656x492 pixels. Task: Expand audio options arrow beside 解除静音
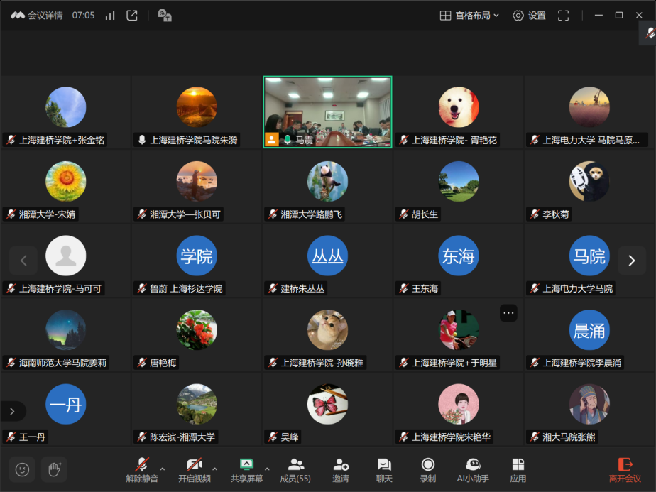pyautogui.click(x=163, y=469)
